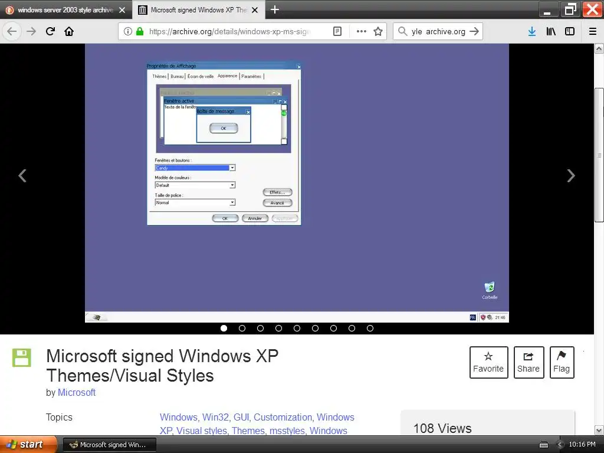Show the previous carousel image
Image resolution: width=604 pixels, height=453 pixels.
coord(22,176)
